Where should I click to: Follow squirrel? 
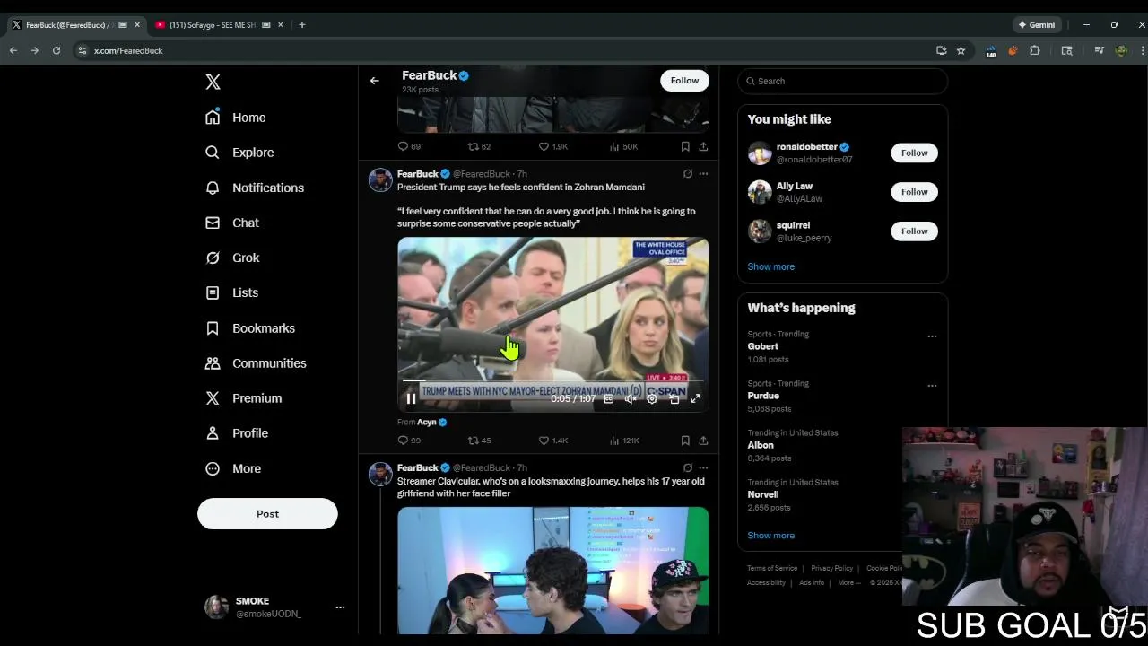(x=914, y=231)
